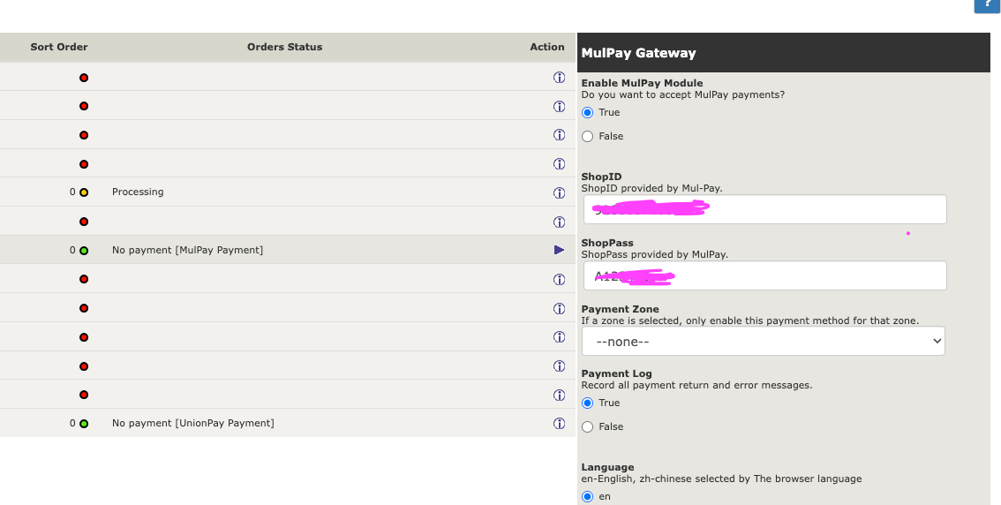Image resolution: width=1001 pixels, height=505 pixels.
Task: Click into the ShopID input field
Action: point(764,209)
